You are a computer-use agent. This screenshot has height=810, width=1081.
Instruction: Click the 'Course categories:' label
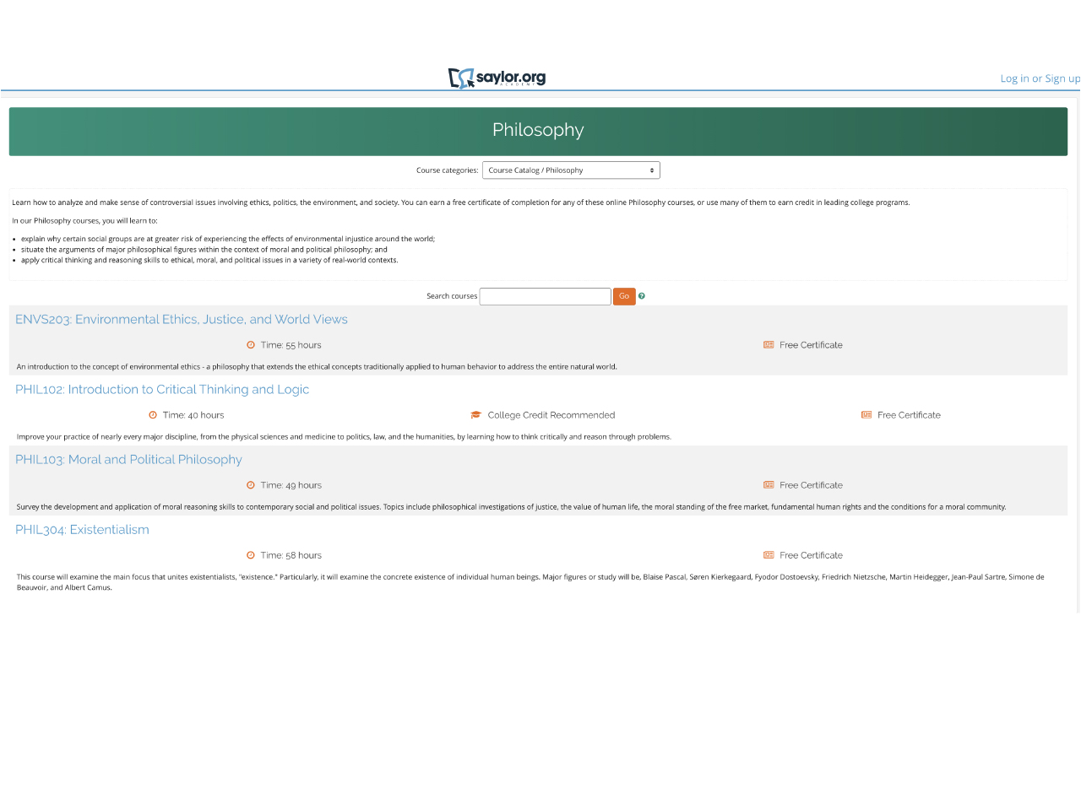coord(447,170)
